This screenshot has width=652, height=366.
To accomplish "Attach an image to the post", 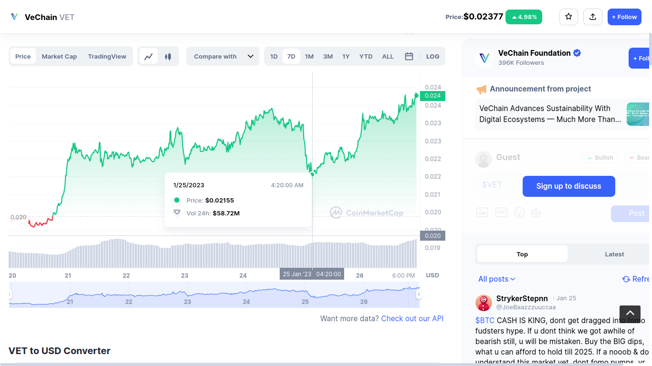I will coord(482,213).
